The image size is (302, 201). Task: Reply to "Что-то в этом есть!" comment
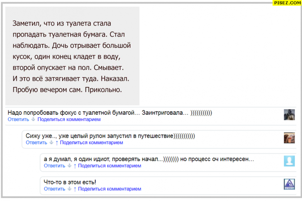(54, 189)
